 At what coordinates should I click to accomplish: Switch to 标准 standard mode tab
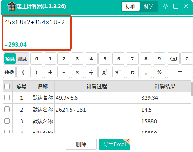coord(131,6)
